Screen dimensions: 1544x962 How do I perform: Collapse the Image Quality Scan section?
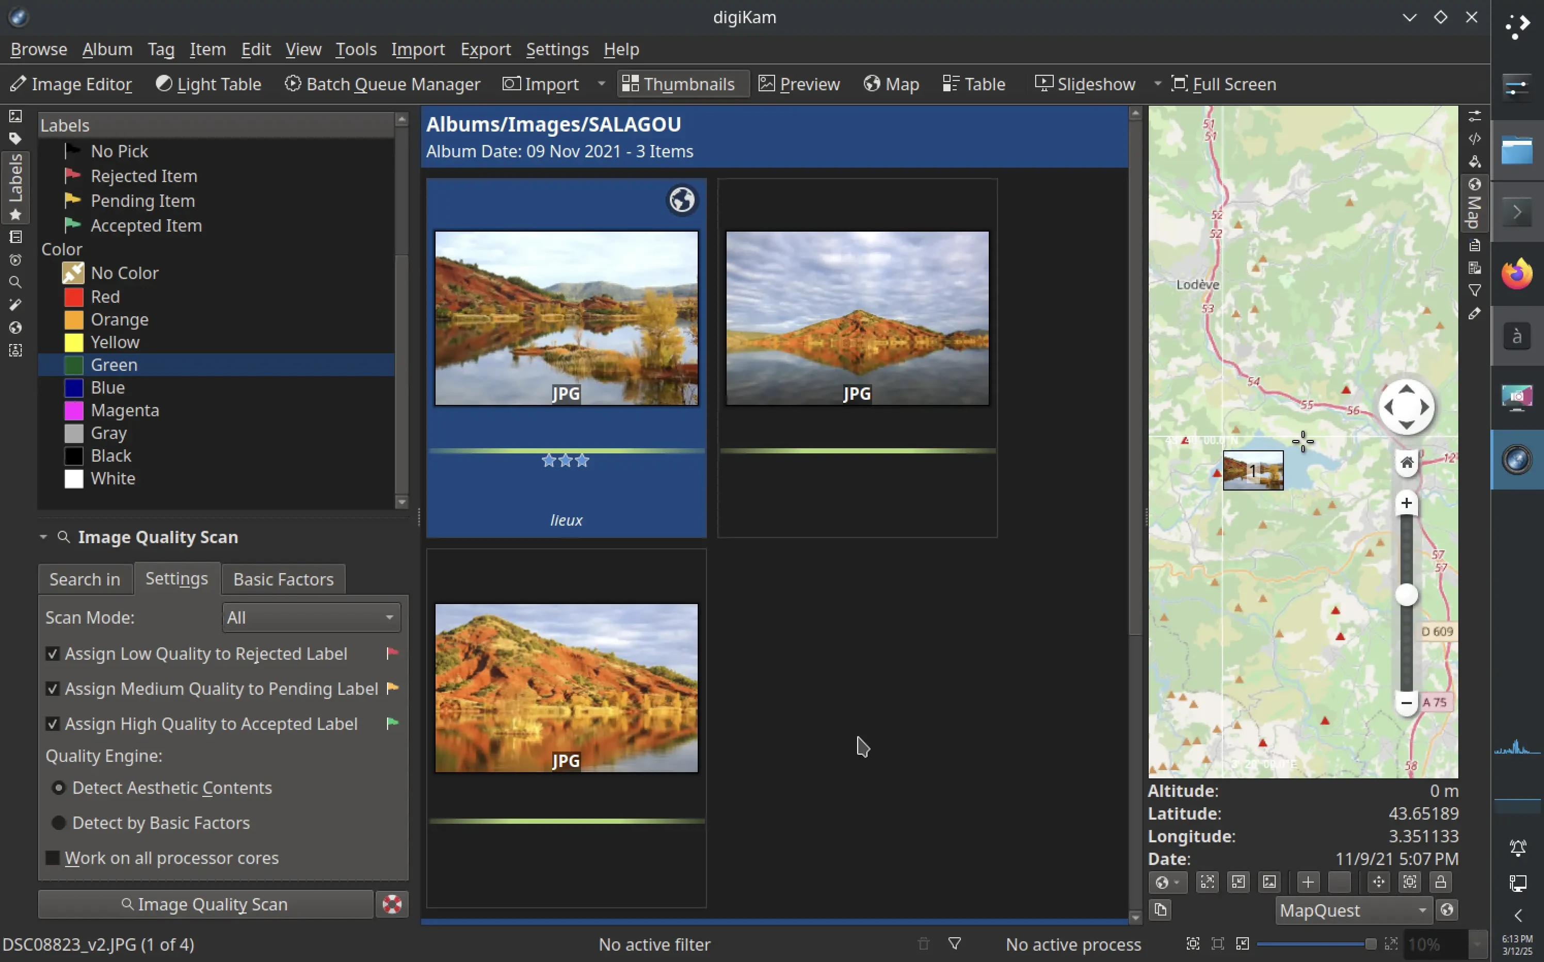click(x=43, y=536)
